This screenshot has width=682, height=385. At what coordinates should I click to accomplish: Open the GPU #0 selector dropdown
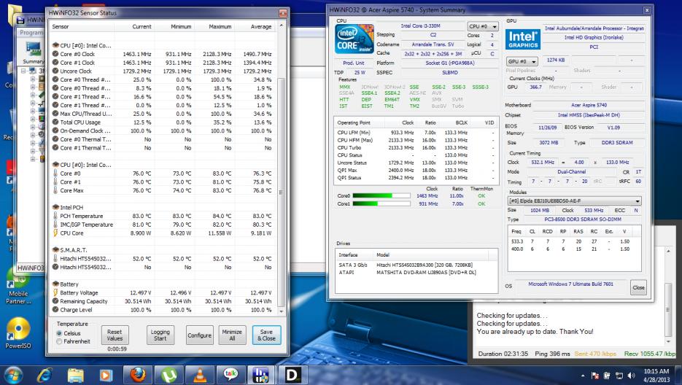(522, 61)
